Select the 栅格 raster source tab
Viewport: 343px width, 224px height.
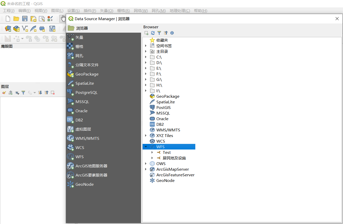(x=103, y=46)
